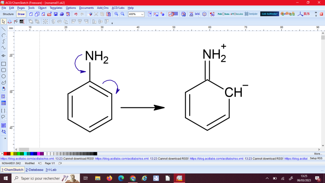Screen dimensions: 325x183
Task: Open the 400% zoom dropdown
Action: [x=142, y=14]
